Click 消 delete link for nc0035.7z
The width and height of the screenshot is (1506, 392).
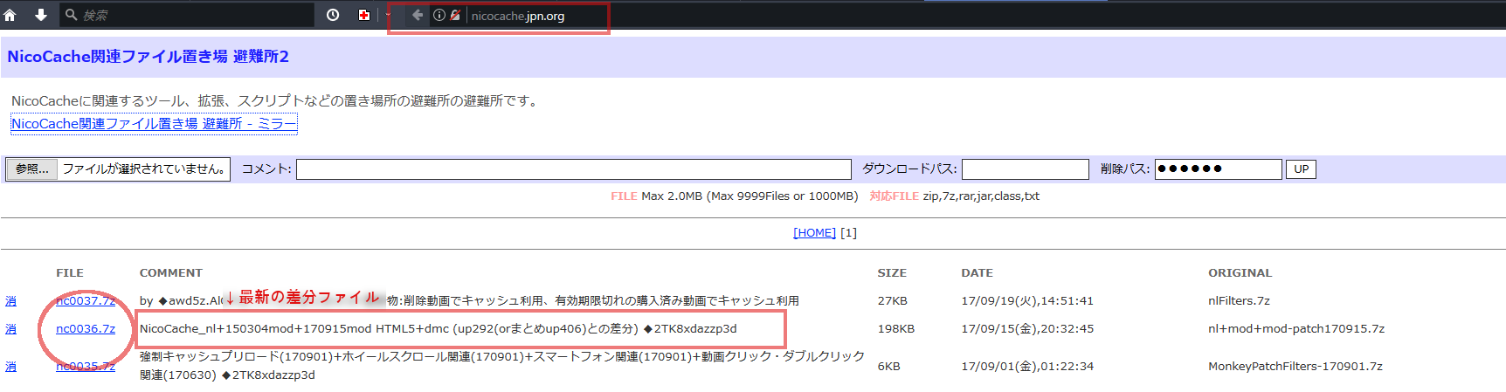point(10,366)
